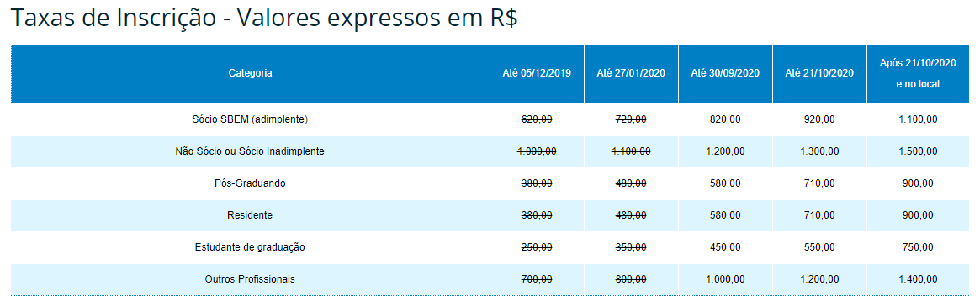Select the crossed-out 1.000,00 price

(x=537, y=151)
